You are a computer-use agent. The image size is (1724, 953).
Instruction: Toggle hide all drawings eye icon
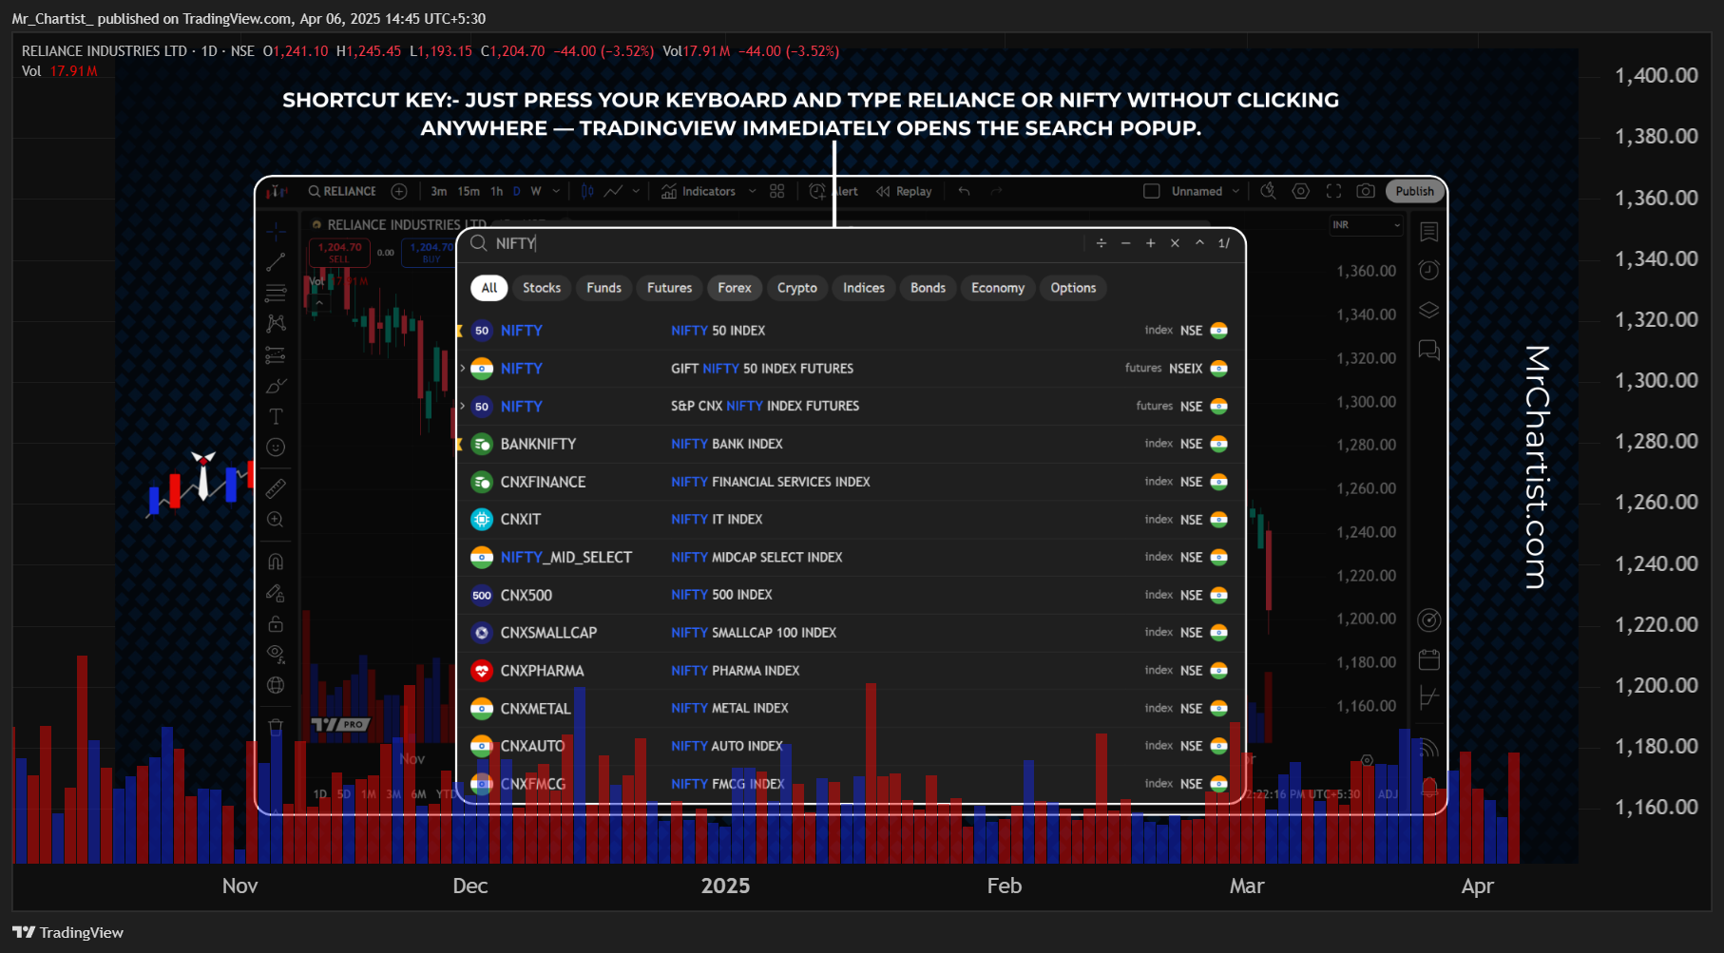[276, 654]
